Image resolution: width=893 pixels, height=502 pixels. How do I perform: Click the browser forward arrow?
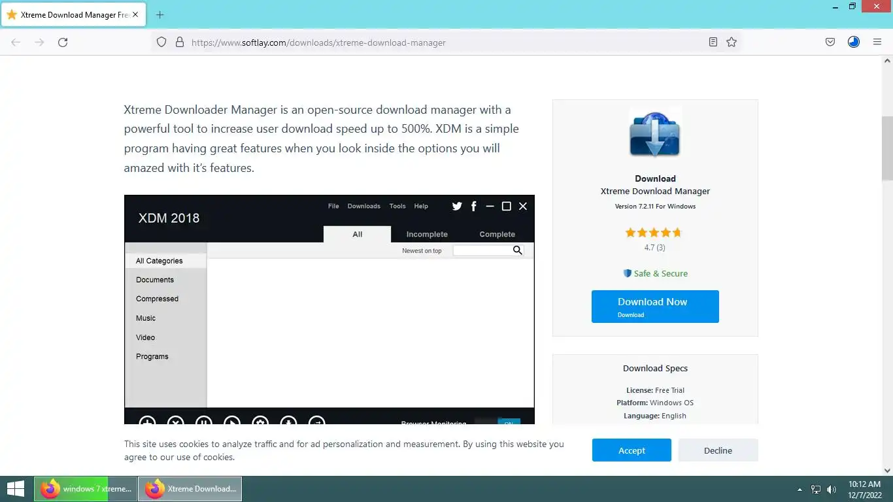pos(39,42)
